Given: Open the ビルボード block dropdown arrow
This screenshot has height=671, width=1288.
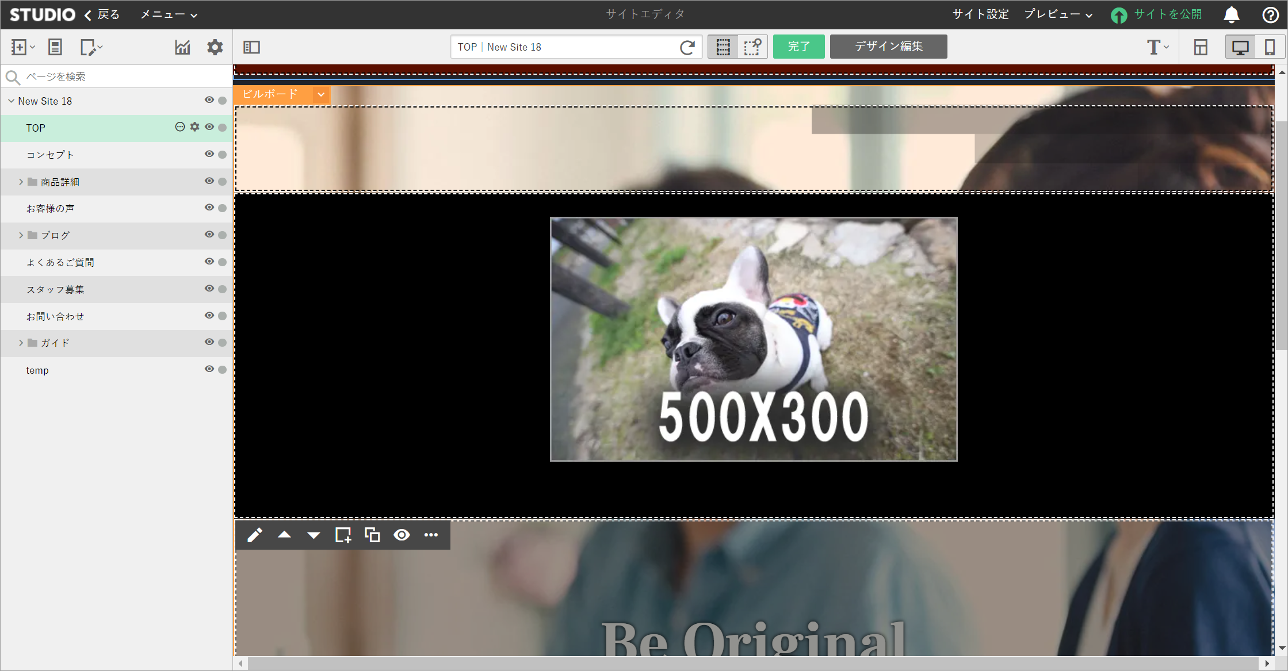Looking at the screenshot, I should pyautogui.click(x=321, y=94).
